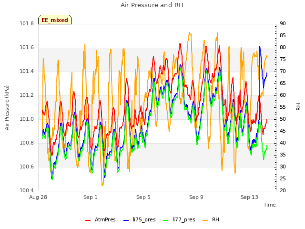305x229 pixels.
Task: Click the 100.4 pressure tick label
Action: point(27,190)
